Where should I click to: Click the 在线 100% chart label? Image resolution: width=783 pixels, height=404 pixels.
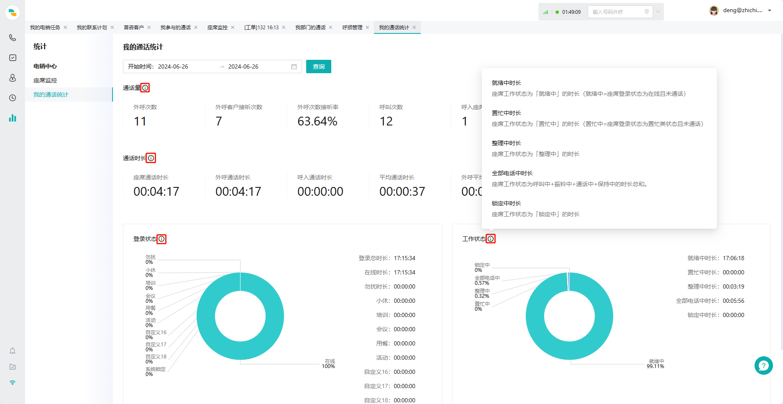pyautogui.click(x=329, y=363)
